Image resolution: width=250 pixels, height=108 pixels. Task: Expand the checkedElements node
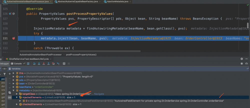(17, 104)
